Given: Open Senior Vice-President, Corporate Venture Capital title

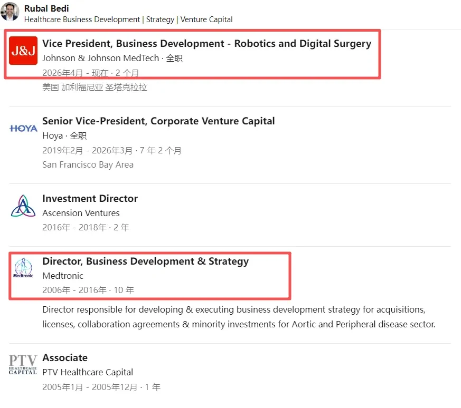Looking at the screenshot, I should tap(158, 121).
